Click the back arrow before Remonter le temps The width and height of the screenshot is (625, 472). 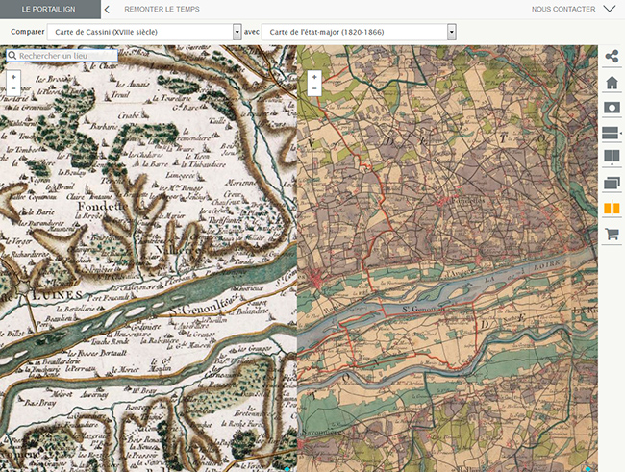[107, 10]
